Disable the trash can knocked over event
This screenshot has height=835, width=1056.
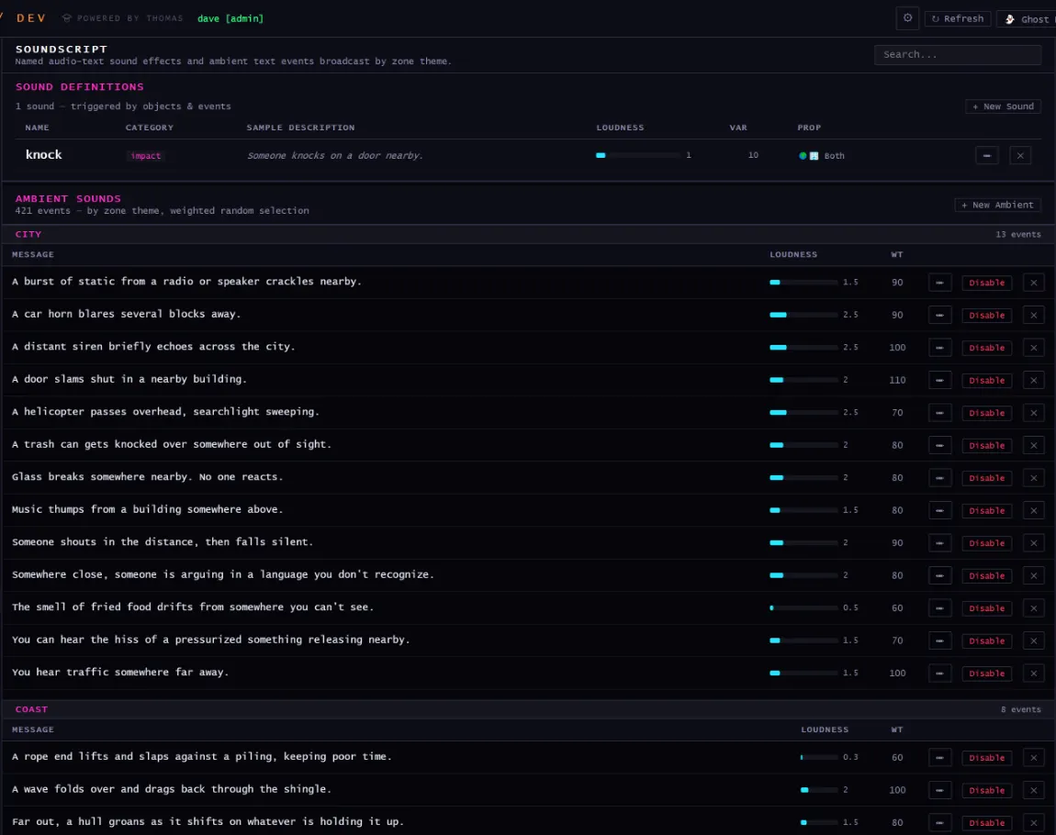pos(986,445)
